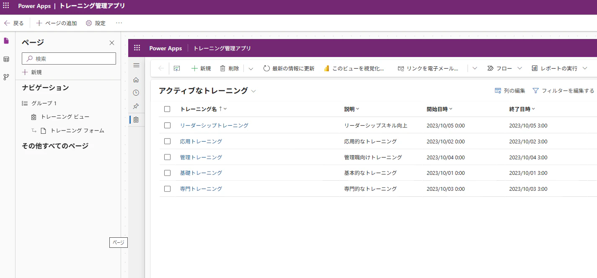Toggle the select-all checkbox in header

[x=168, y=109]
